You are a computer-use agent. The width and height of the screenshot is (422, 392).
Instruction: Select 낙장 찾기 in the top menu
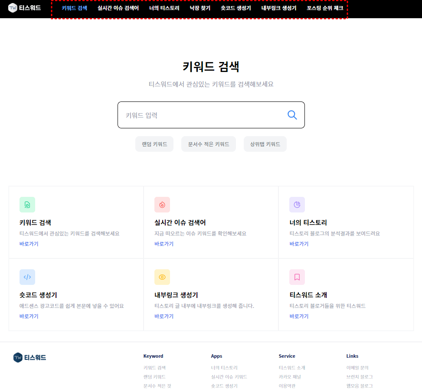tap(200, 8)
